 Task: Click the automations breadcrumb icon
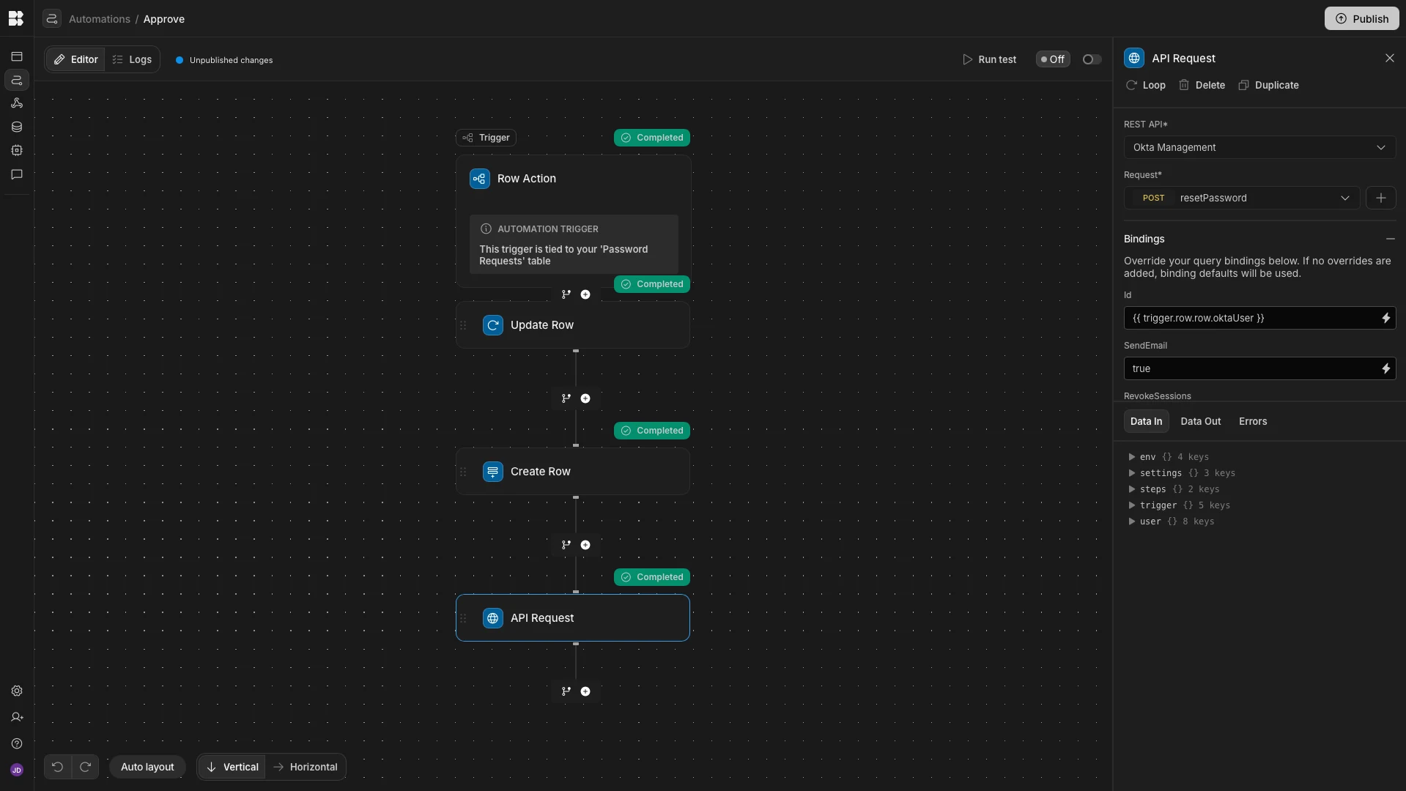[51, 18]
